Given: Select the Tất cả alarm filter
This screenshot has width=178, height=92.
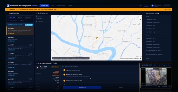Looking at the screenshot, I should click(x=12, y=18).
